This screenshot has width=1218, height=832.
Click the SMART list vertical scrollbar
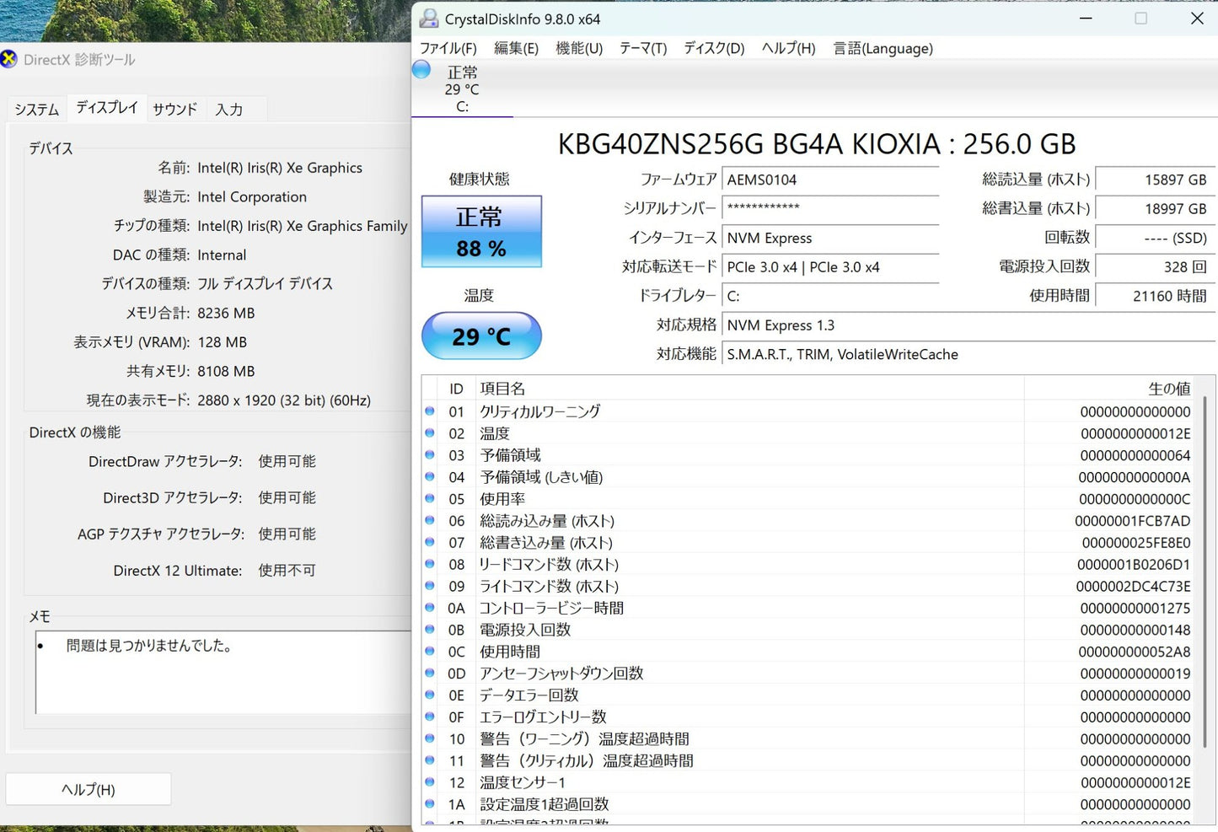pos(1206,573)
